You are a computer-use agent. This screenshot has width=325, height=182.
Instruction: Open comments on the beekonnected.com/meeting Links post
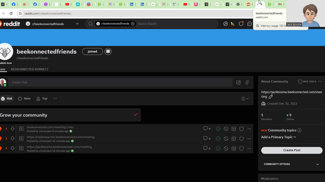(207, 129)
